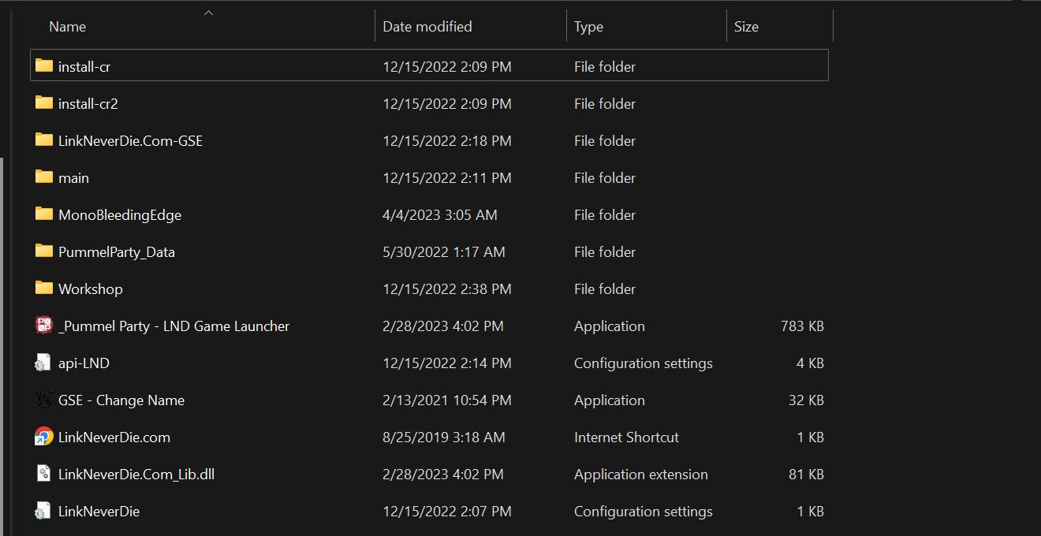Select the GSE - Change Name file name
The image size is (1041, 536).
coord(121,400)
